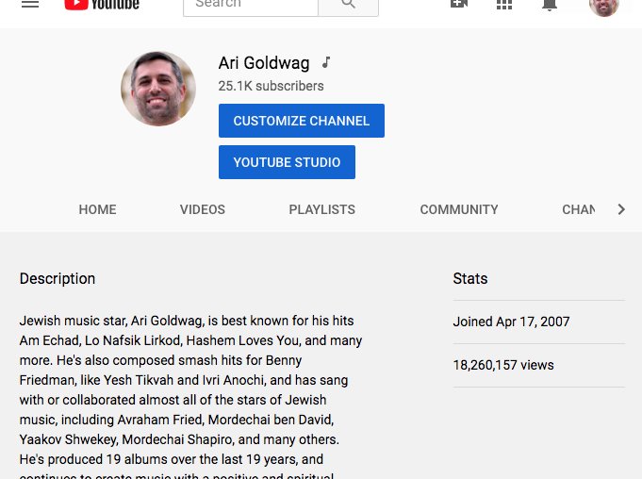Click the Ari Goldwag channel name

point(264,63)
